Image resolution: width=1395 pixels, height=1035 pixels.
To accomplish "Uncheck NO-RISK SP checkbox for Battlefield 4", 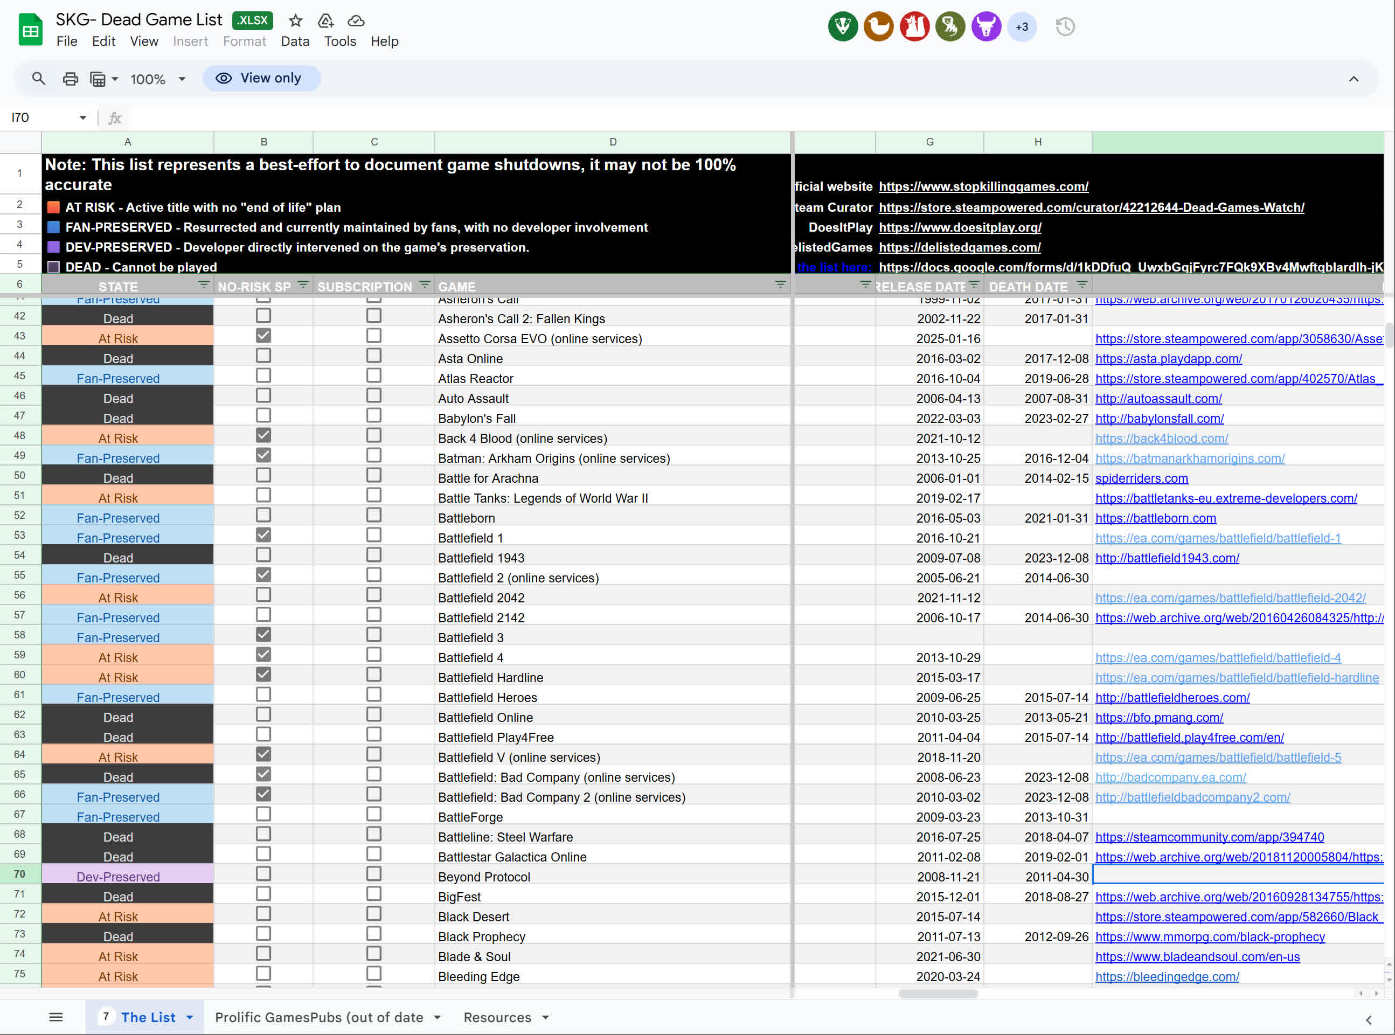I will tap(263, 655).
